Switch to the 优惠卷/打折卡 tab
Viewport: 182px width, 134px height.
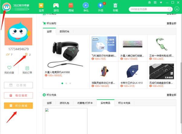click(85, 103)
